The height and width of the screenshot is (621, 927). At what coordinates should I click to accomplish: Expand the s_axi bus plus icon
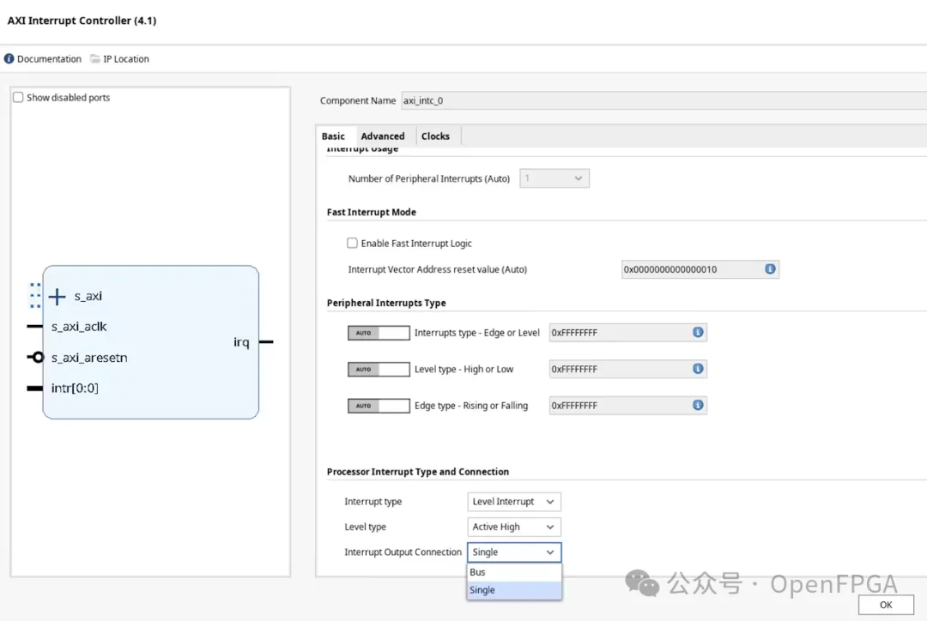point(57,297)
